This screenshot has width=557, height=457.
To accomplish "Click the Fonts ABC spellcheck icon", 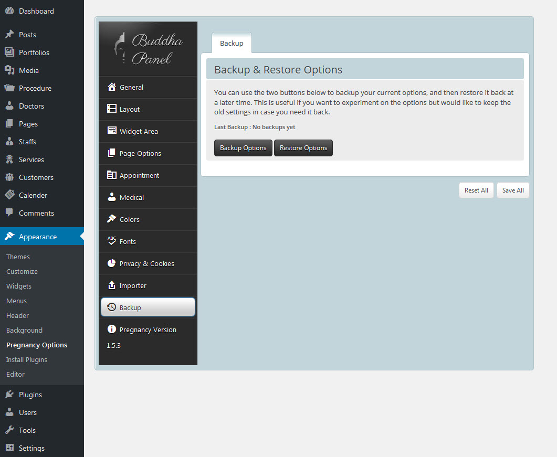I will (x=111, y=241).
